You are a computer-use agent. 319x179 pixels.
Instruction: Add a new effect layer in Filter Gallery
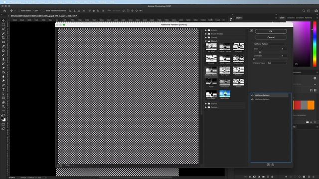click(268, 165)
